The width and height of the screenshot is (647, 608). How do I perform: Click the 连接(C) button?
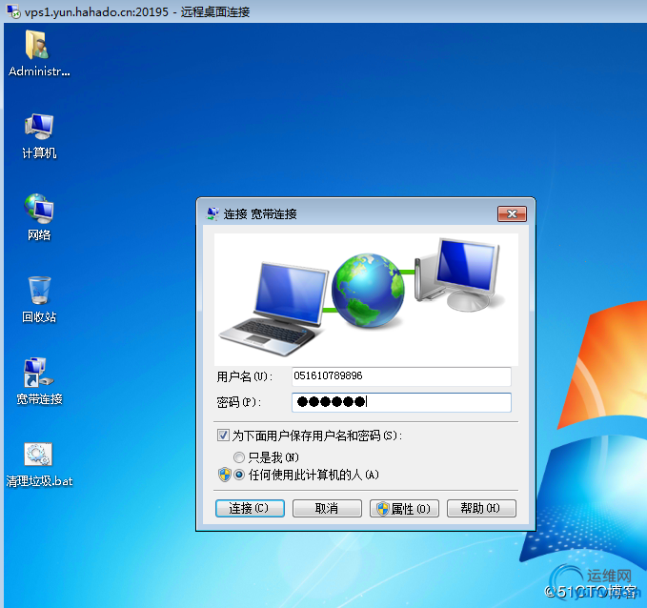(x=250, y=508)
